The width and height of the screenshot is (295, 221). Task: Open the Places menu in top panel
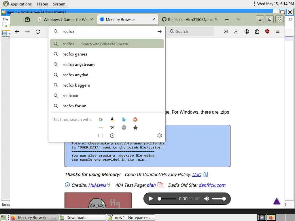42,4
